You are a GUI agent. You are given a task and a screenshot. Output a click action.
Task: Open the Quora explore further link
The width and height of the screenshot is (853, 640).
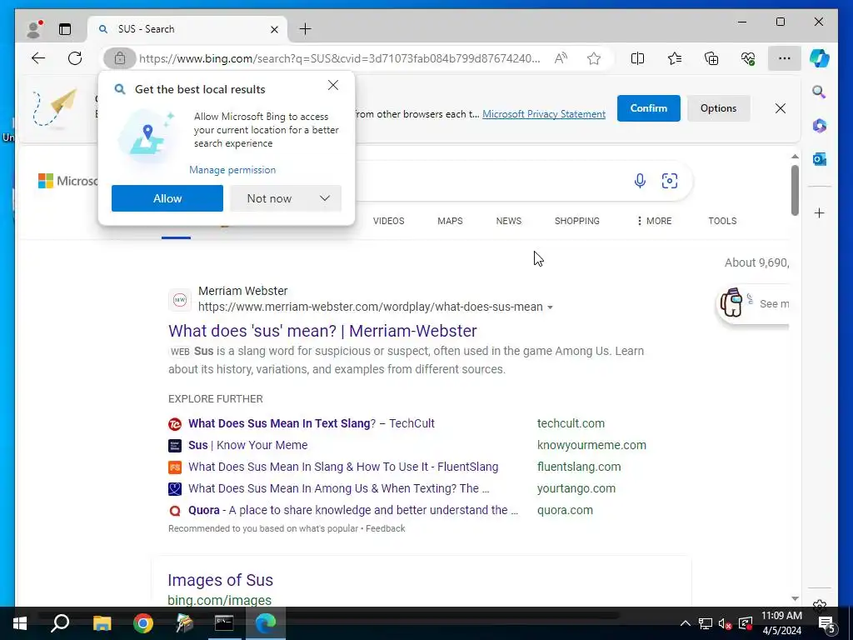coord(353,511)
